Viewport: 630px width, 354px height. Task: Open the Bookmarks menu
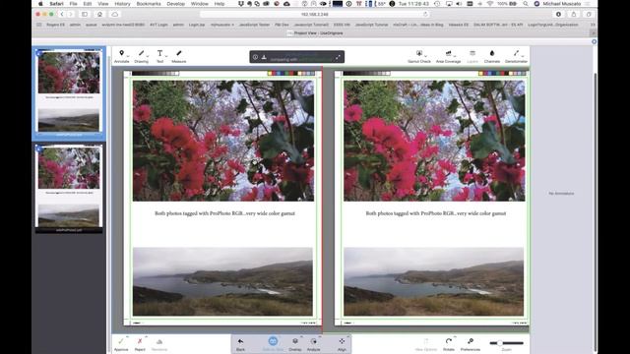pos(149,4)
